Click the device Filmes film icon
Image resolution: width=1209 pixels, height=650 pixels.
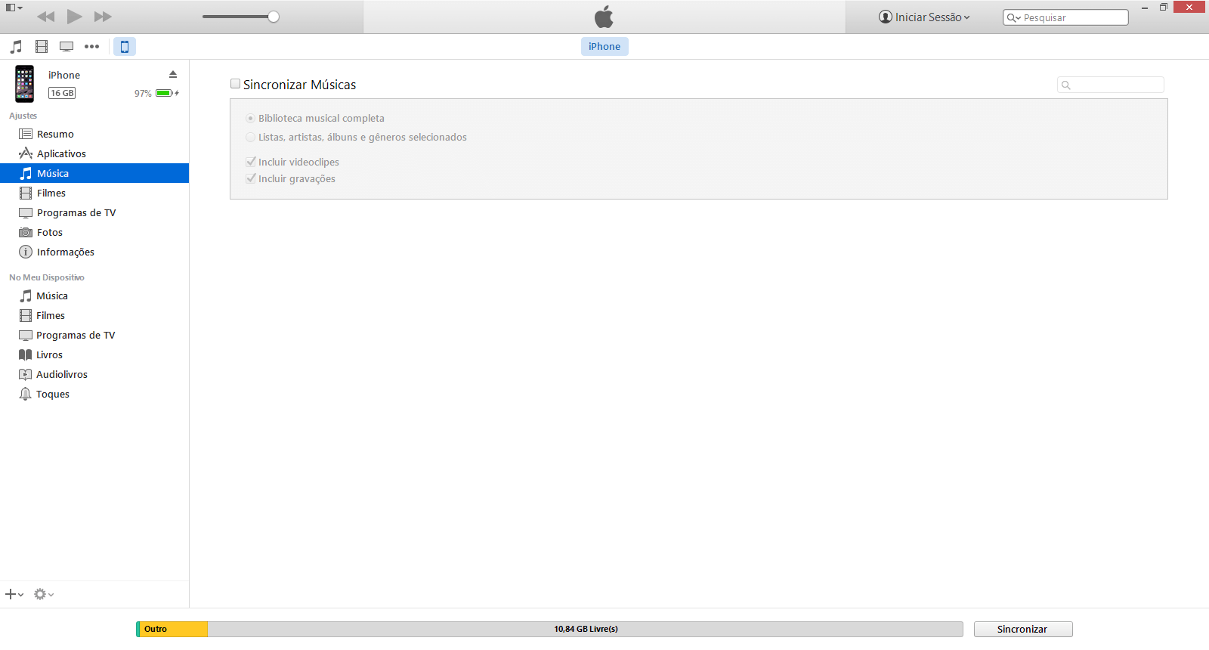[x=25, y=315]
